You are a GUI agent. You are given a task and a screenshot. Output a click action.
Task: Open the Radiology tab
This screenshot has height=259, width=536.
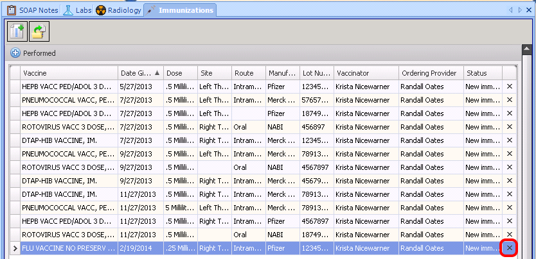click(118, 10)
